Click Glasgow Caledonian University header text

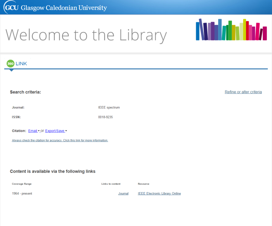pyautogui.click(x=64, y=8)
